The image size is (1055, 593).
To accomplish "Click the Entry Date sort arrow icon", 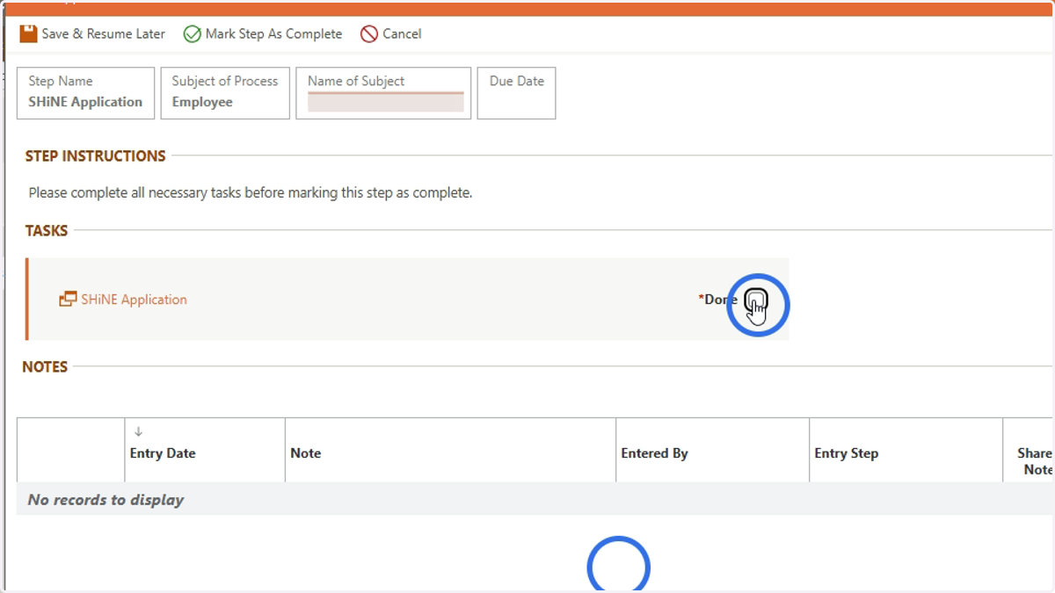I will coord(138,431).
